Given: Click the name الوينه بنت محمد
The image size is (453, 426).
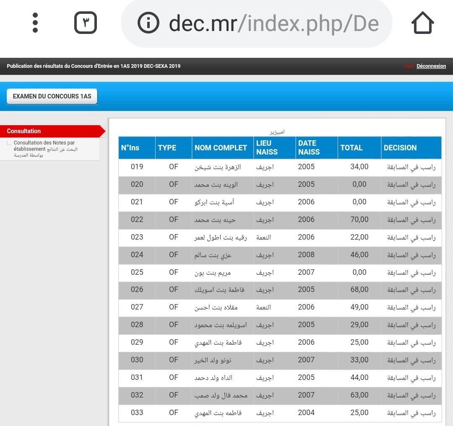Looking at the screenshot, I should 216,185.
